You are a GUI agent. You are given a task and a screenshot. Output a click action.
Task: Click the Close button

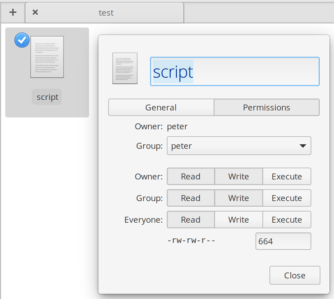[295, 275]
